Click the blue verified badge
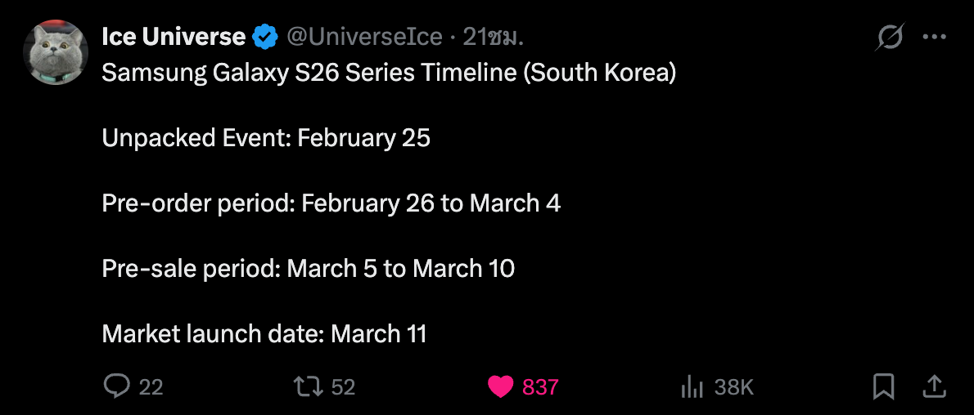 [265, 37]
